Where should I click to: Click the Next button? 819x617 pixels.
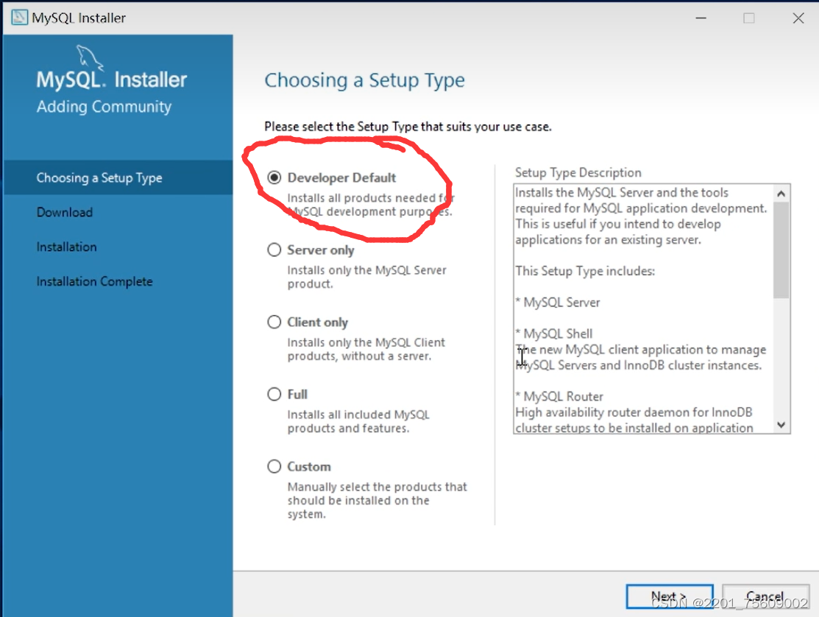point(670,596)
